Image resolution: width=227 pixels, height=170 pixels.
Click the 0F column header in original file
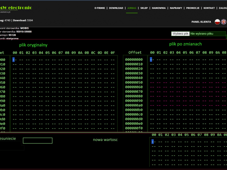pos(113,53)
